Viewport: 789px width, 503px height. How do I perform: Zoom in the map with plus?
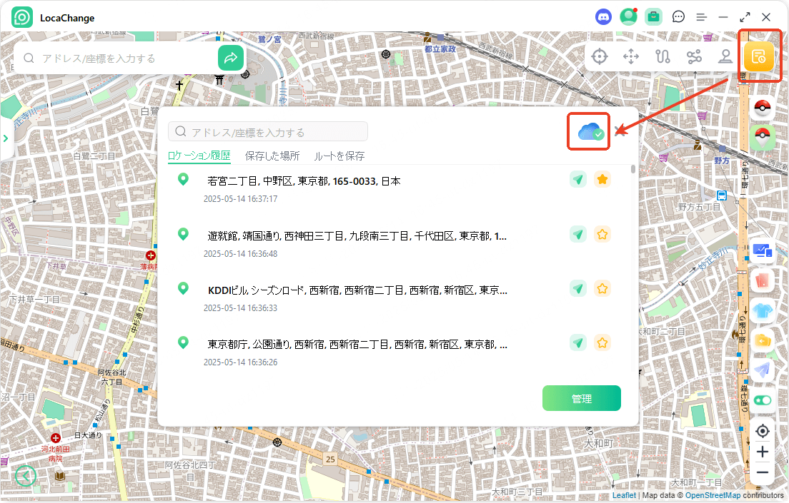pyautogui.click(x=763, y=452)
